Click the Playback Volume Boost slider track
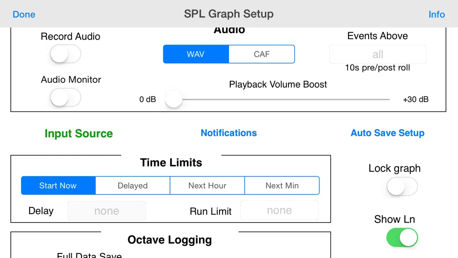Image resolution: width=458 pixels, height=258 pixels. pyautogui.click(x=277, y=99)
